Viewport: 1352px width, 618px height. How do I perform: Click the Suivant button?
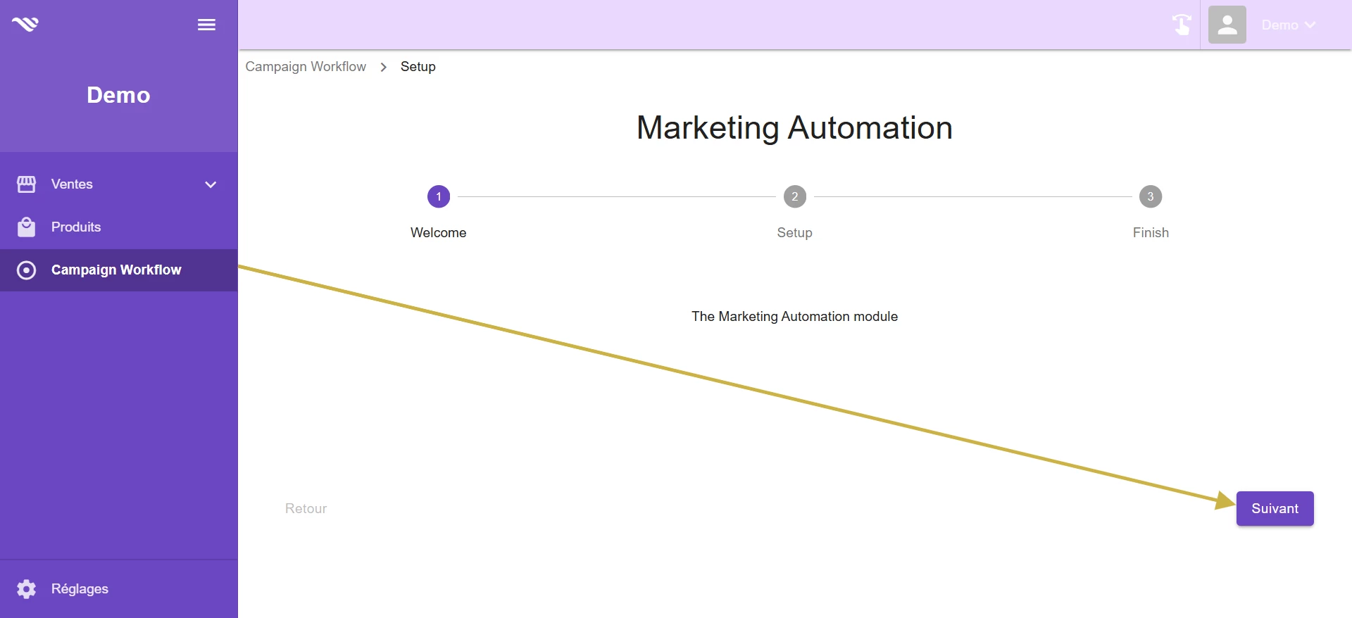(x=1275, y=509)
